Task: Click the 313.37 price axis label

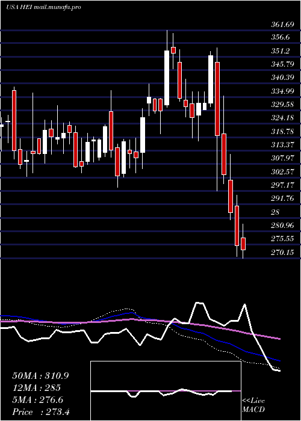Action: 282,145
